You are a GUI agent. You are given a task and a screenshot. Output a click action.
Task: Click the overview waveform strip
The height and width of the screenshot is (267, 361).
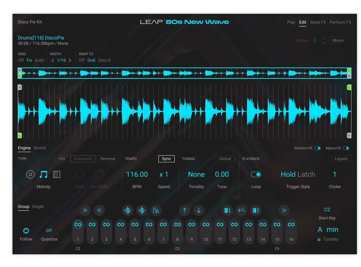[185, 73]
